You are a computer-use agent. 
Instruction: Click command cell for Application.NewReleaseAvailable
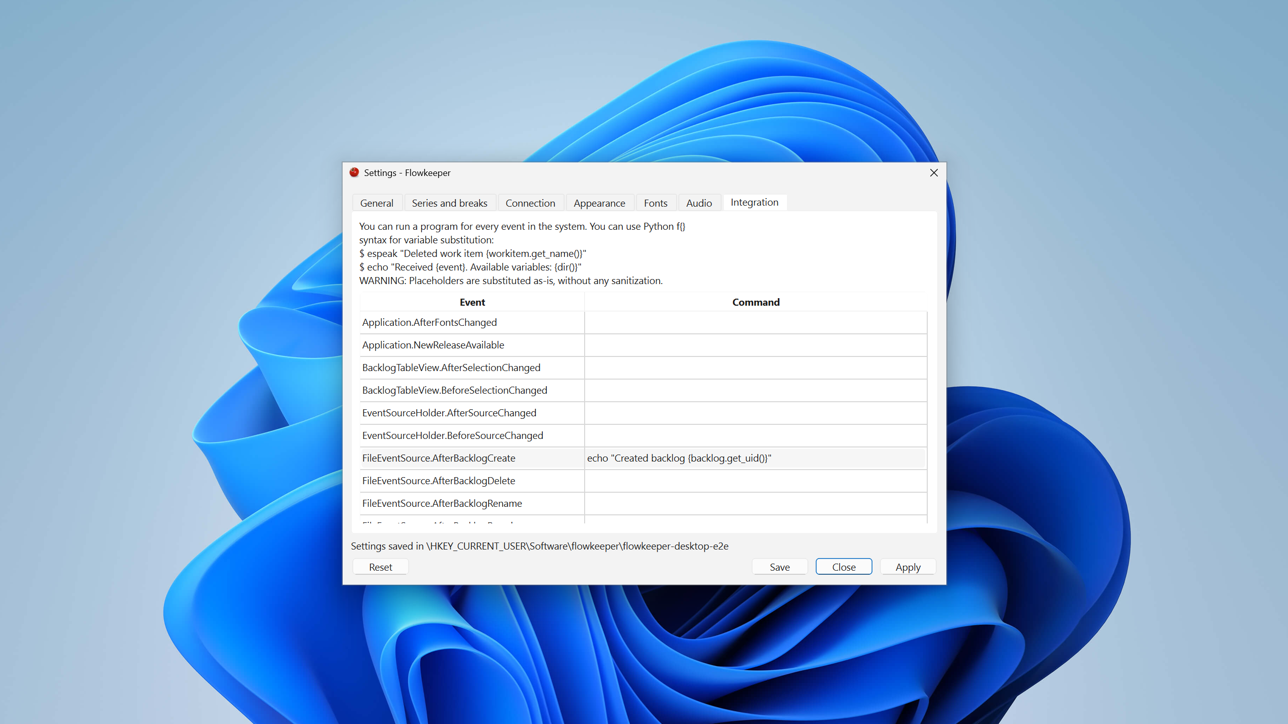pos(756,345)
